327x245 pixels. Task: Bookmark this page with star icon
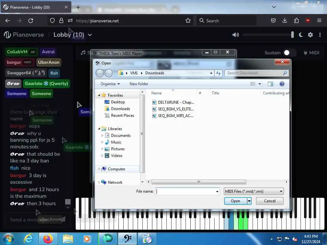tap(188, 21)
